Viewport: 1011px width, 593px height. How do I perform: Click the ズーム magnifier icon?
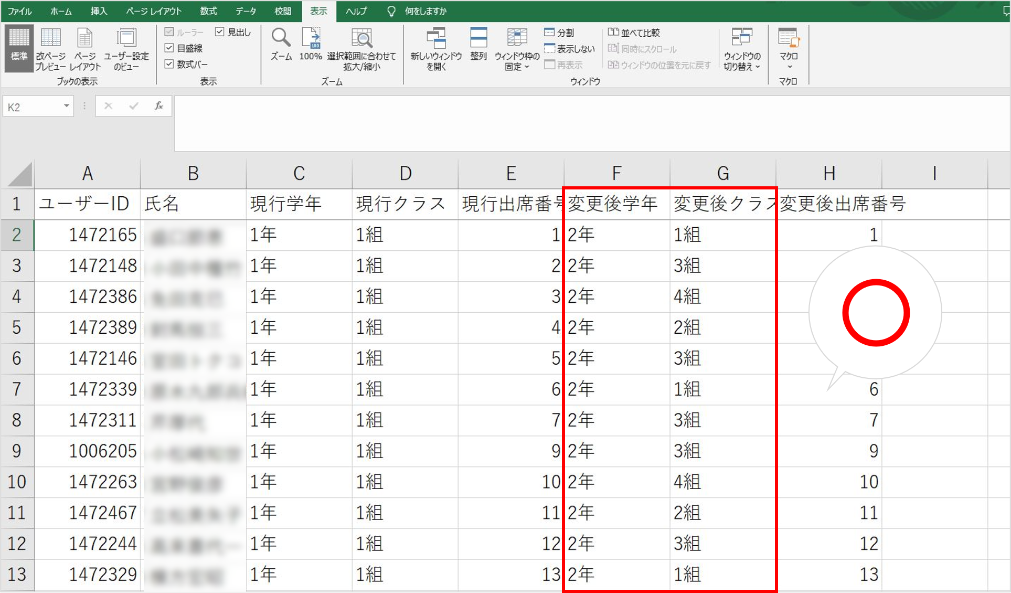(281, 44)
